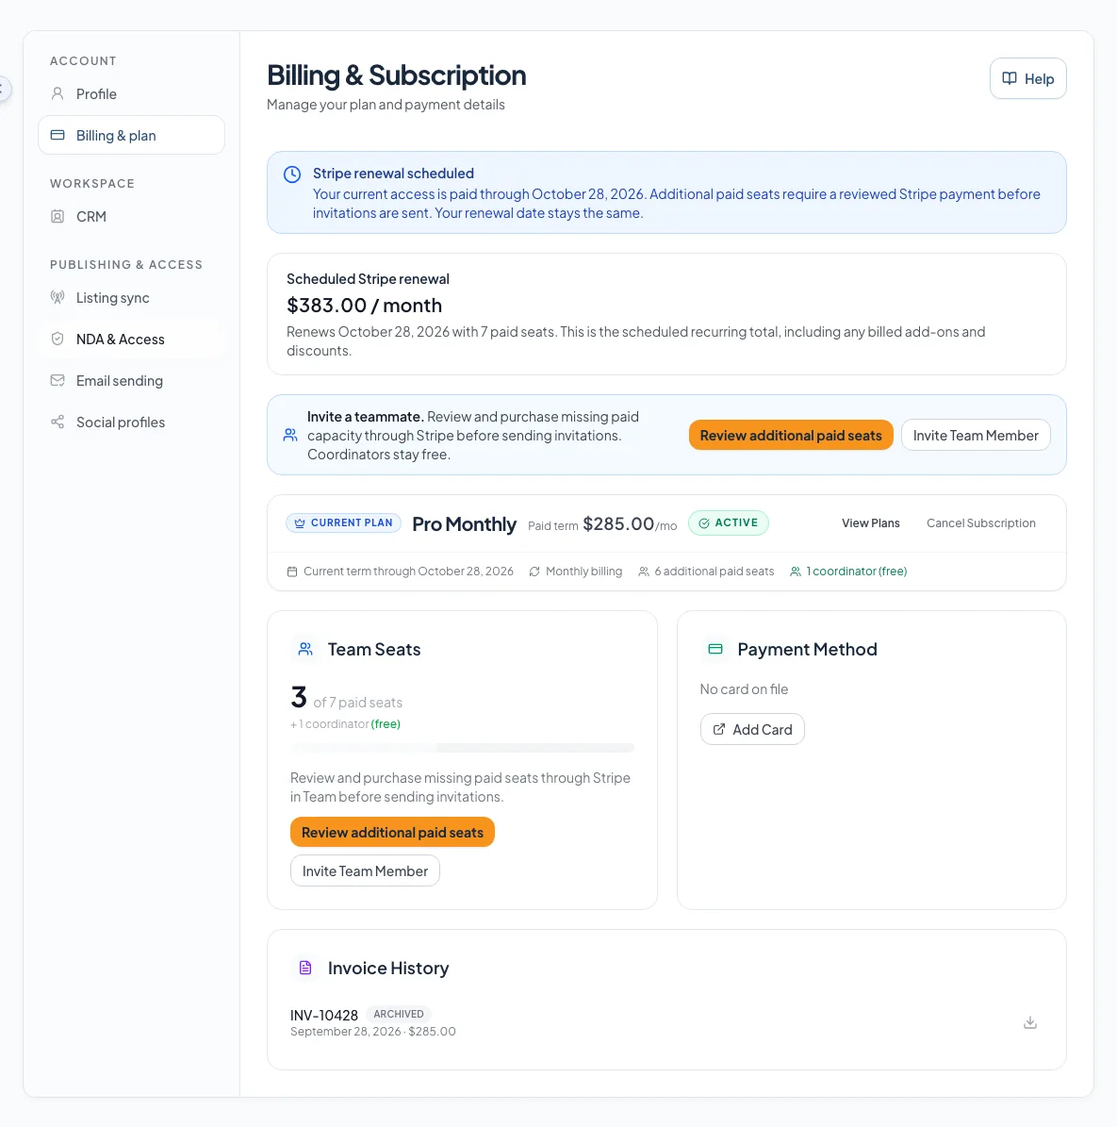Open Email sending settings
1117x1127 pixels.
[x=131, y=381]
